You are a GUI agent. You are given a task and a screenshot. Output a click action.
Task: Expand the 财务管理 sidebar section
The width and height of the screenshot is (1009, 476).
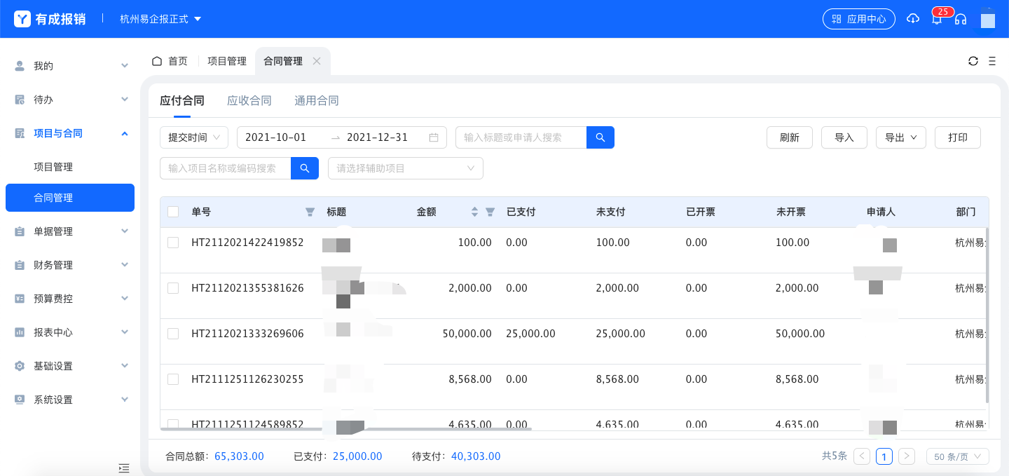click(x=125, y=265)
